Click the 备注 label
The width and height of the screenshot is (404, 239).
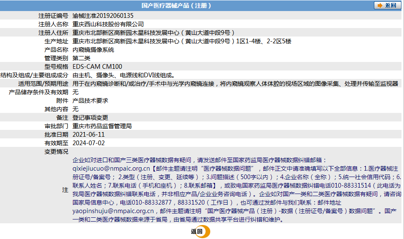[62, 118]
